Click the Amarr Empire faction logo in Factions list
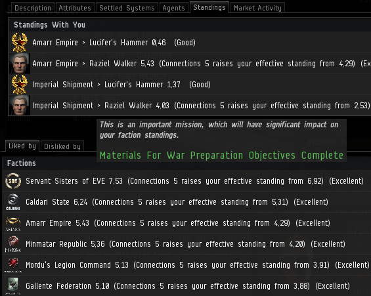Viewport: 371px width, 296px height. 13,223
